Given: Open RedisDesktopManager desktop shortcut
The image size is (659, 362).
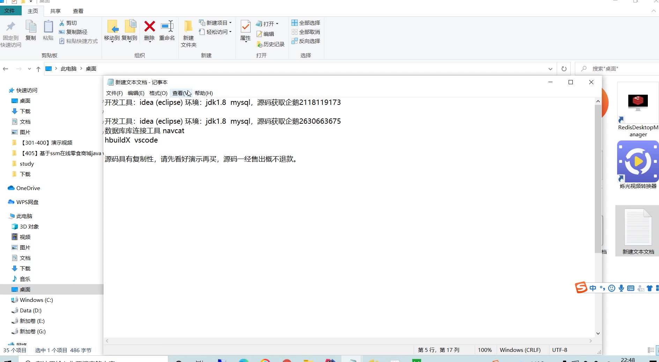Looking at the screenshot, I should pyautogui.click(x=638, y=110).
